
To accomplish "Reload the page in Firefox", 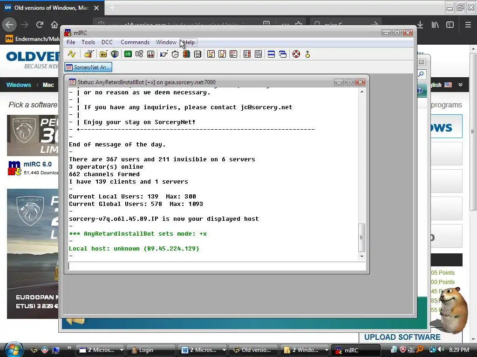I will 40,25.
